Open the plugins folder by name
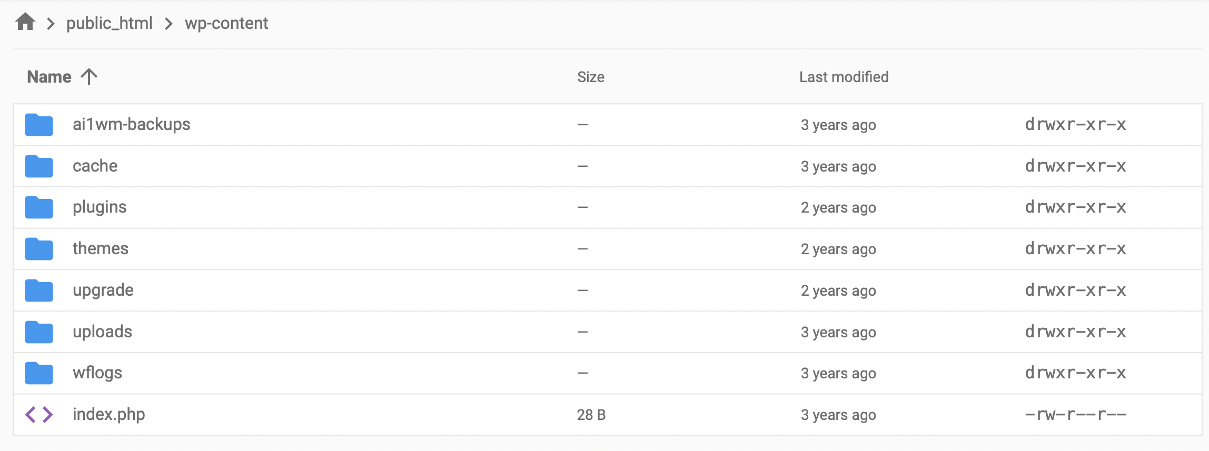The width and height of the screenshot is (1209, 451). coord(100,207)
